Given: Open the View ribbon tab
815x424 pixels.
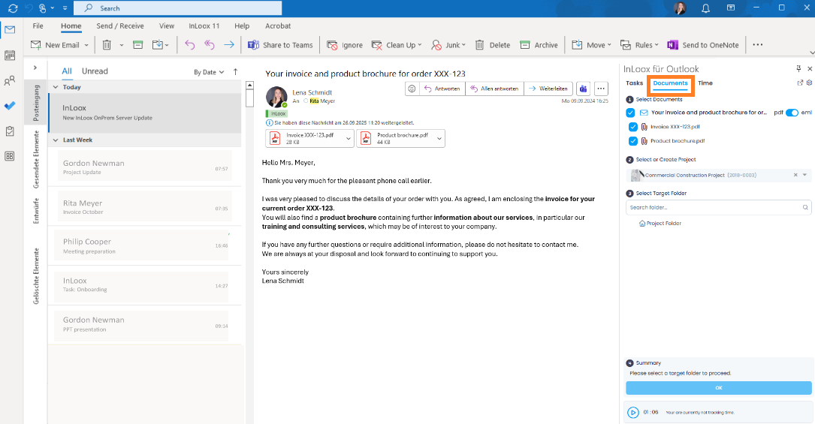Looking at the screenshot, I should tap(167, 26).
